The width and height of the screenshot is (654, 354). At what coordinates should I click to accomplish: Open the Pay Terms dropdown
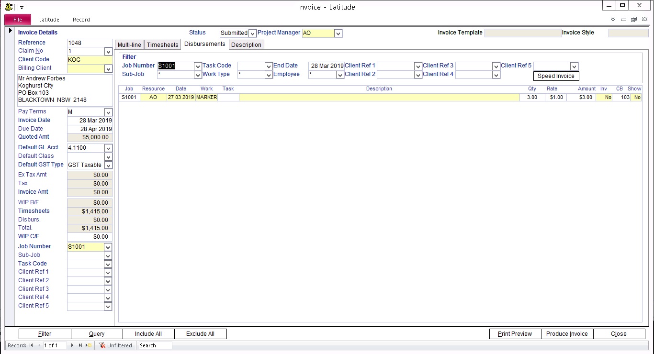point(108,112)
